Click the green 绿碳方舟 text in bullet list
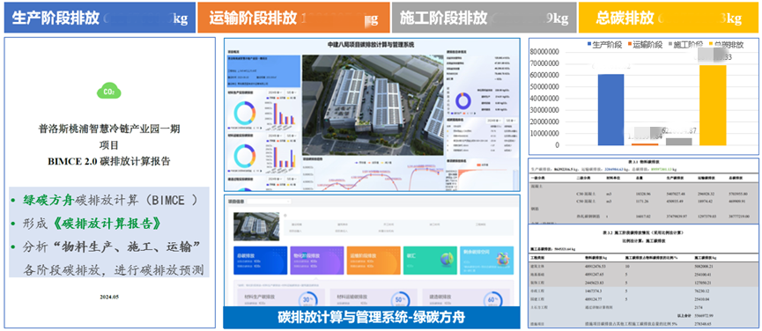This screenshot has width=762, height=331. pyautogui.click(x=48, y=200)
